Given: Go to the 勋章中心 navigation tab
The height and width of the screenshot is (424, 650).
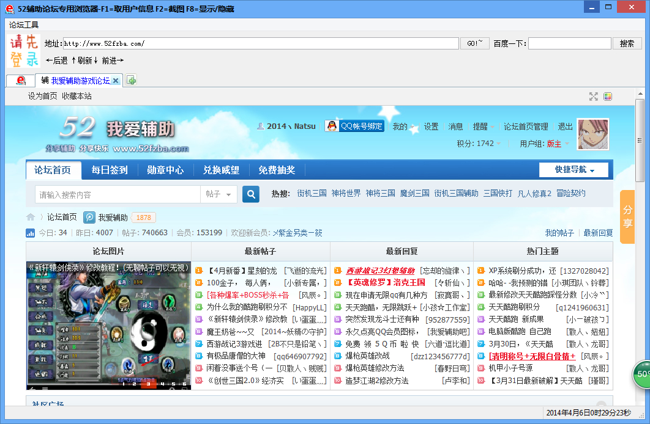Looking at the screenshot, I should click(x=165, y=170).
